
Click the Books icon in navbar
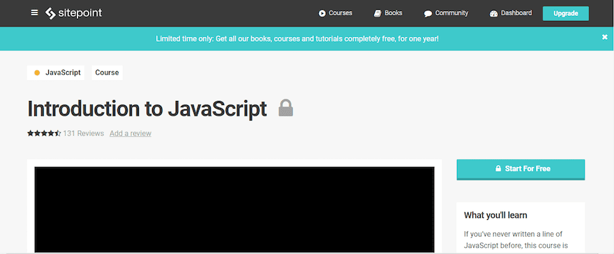pos(377,13)
